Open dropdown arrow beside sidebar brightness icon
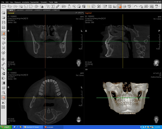The height and width of the screenshot is (129, 162). pos(6,78)
